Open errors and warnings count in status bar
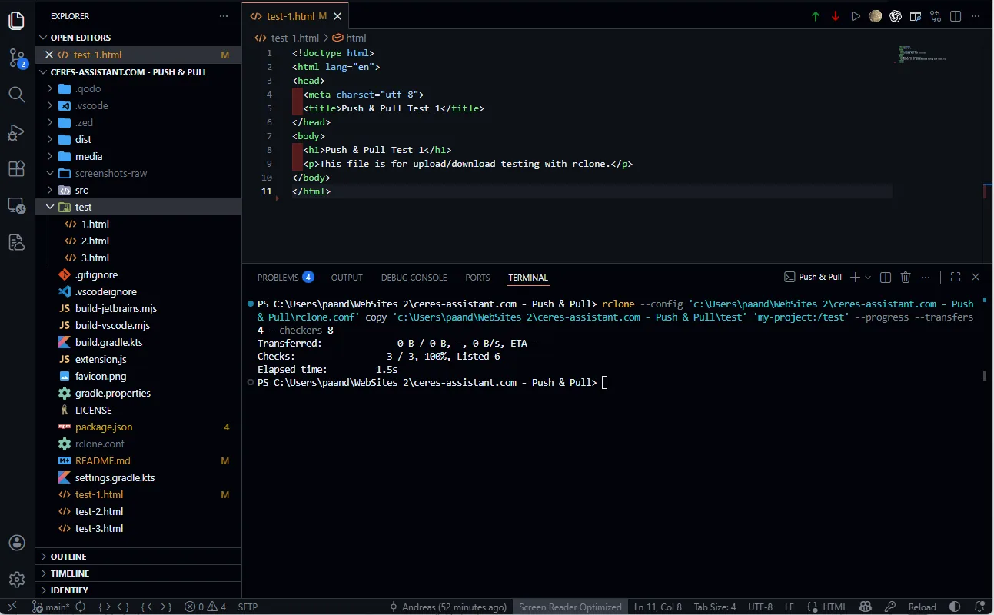 [x=205, y=607]
